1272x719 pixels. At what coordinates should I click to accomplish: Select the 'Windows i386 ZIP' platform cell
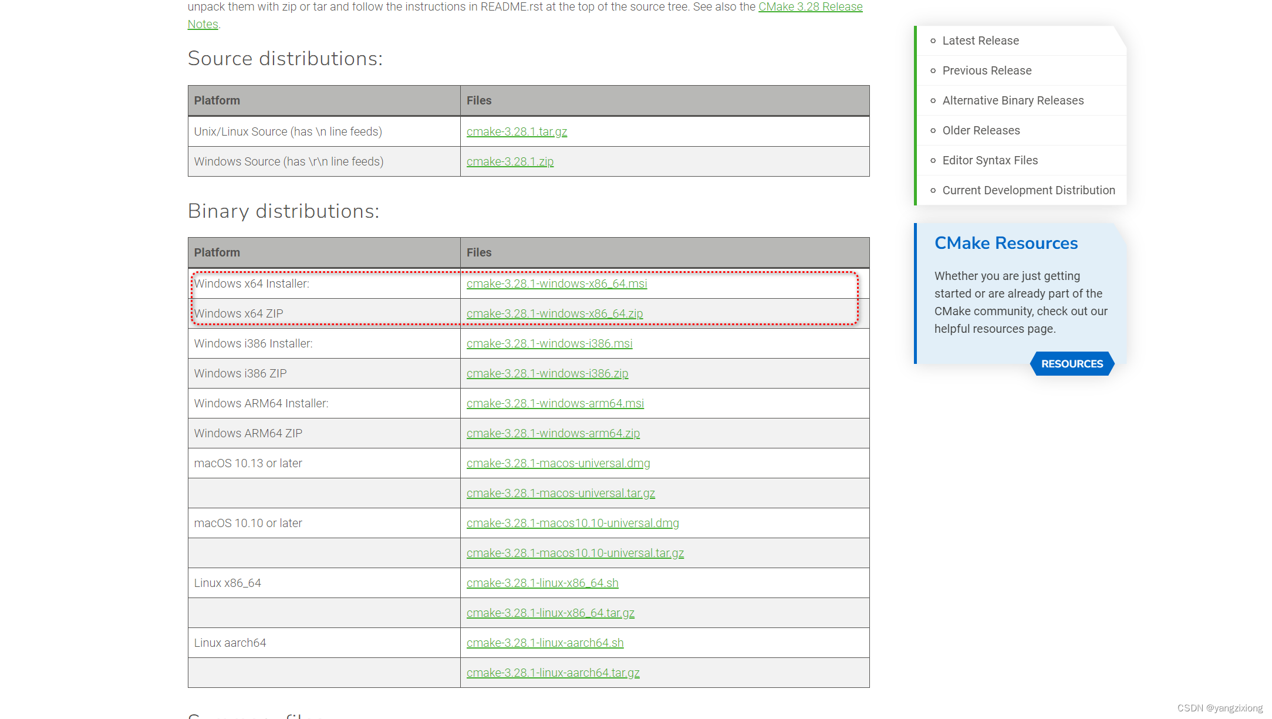[324, 373]
